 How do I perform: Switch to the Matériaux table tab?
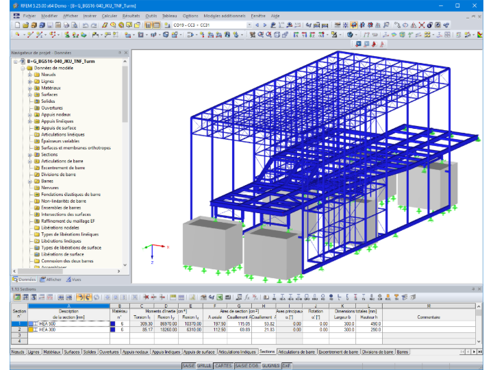click(52, 351)
